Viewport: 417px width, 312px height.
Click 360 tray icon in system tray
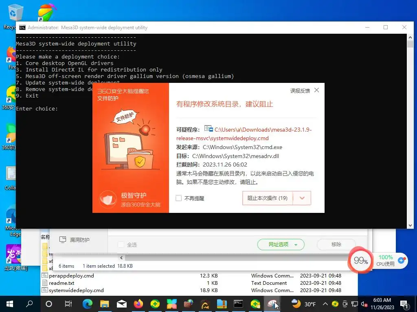pyautogui.click(x=335, y=304)
